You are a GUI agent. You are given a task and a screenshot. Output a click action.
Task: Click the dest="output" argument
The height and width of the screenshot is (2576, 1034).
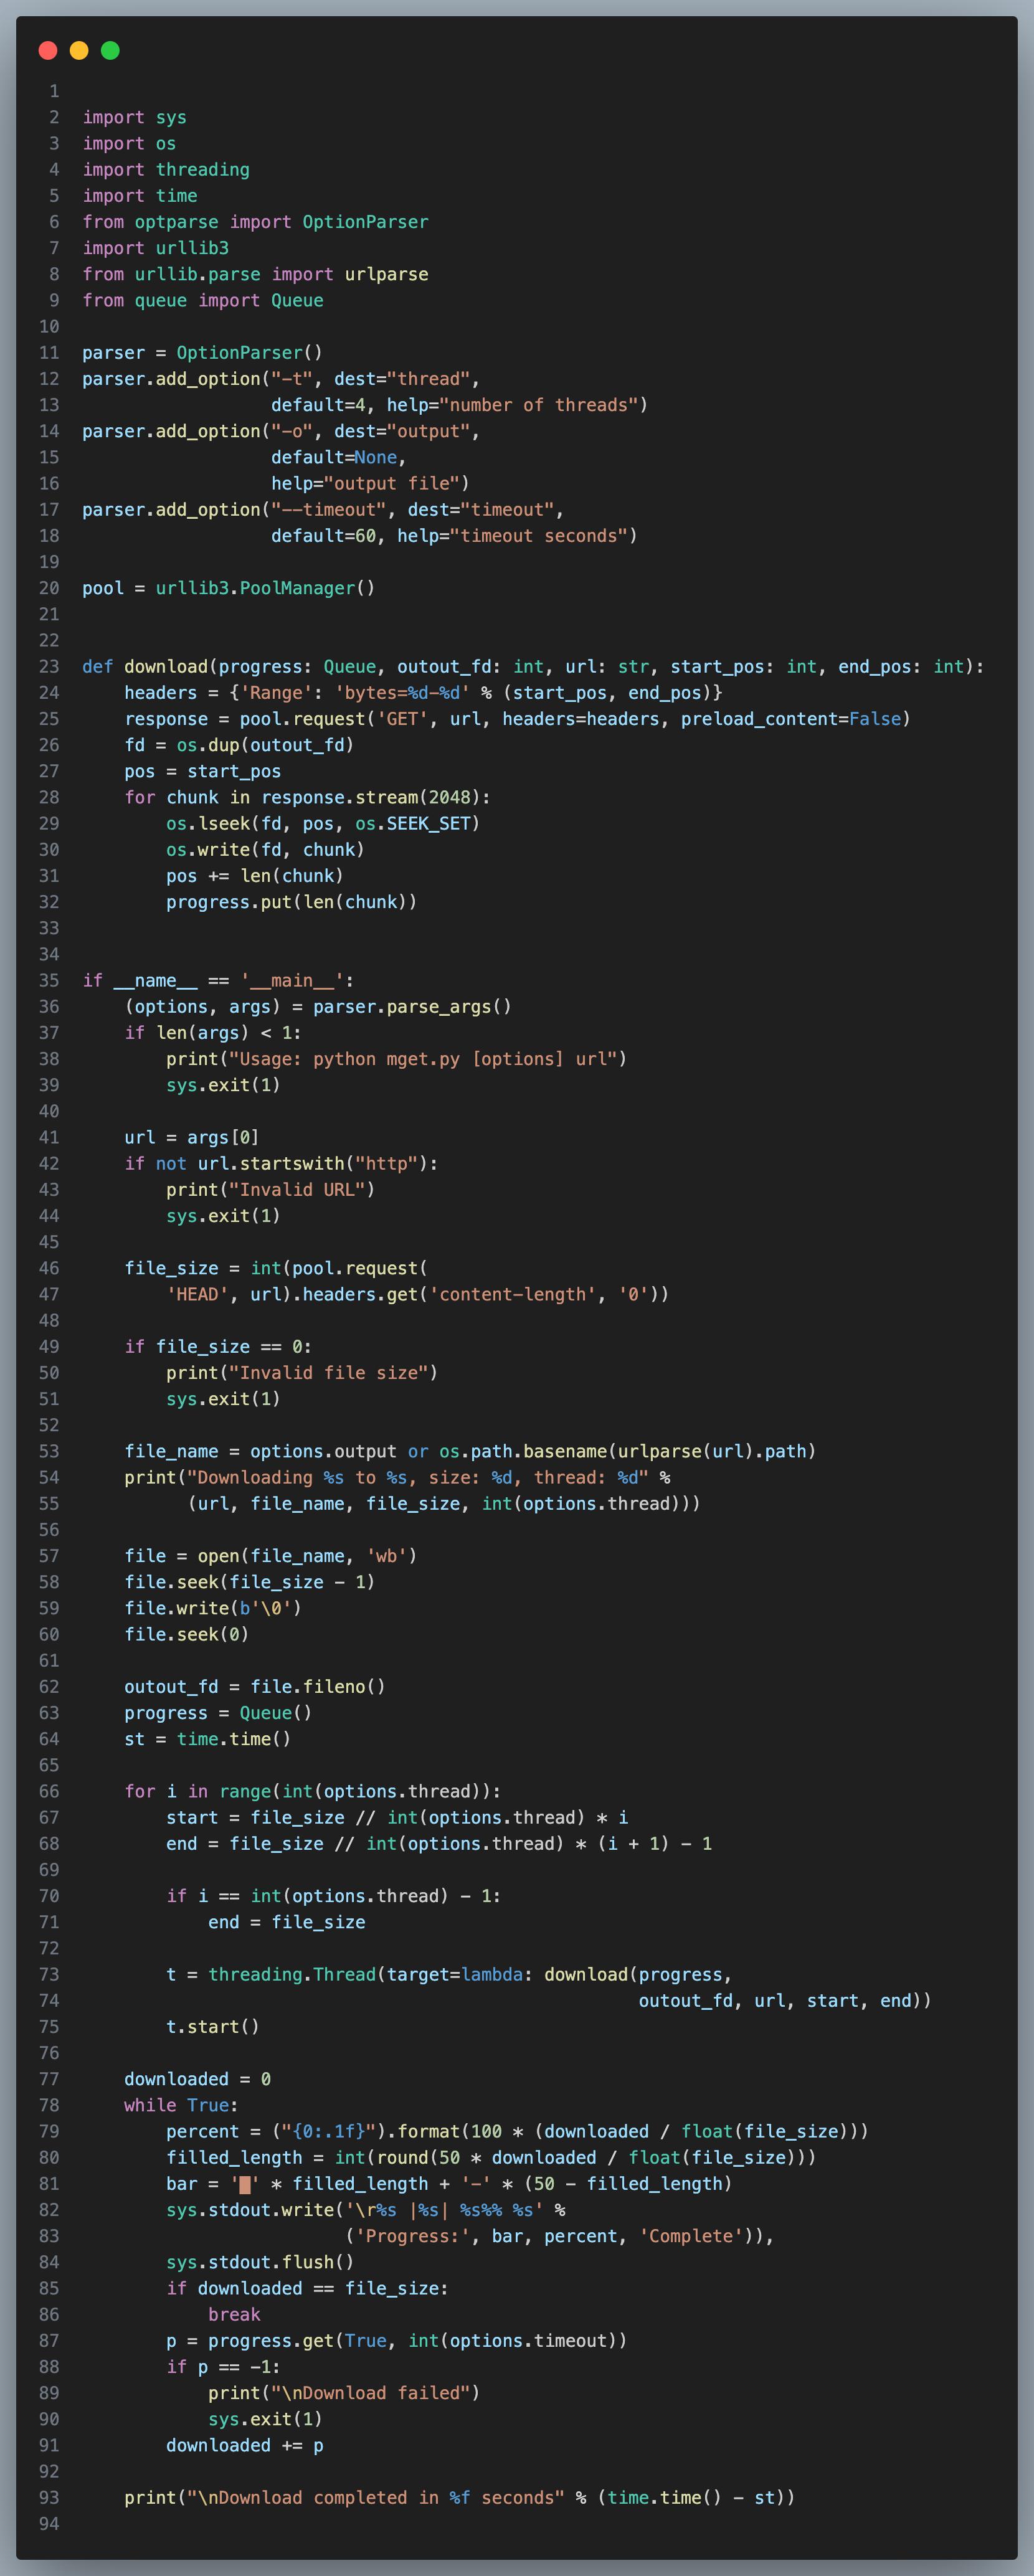pos(401,431)
